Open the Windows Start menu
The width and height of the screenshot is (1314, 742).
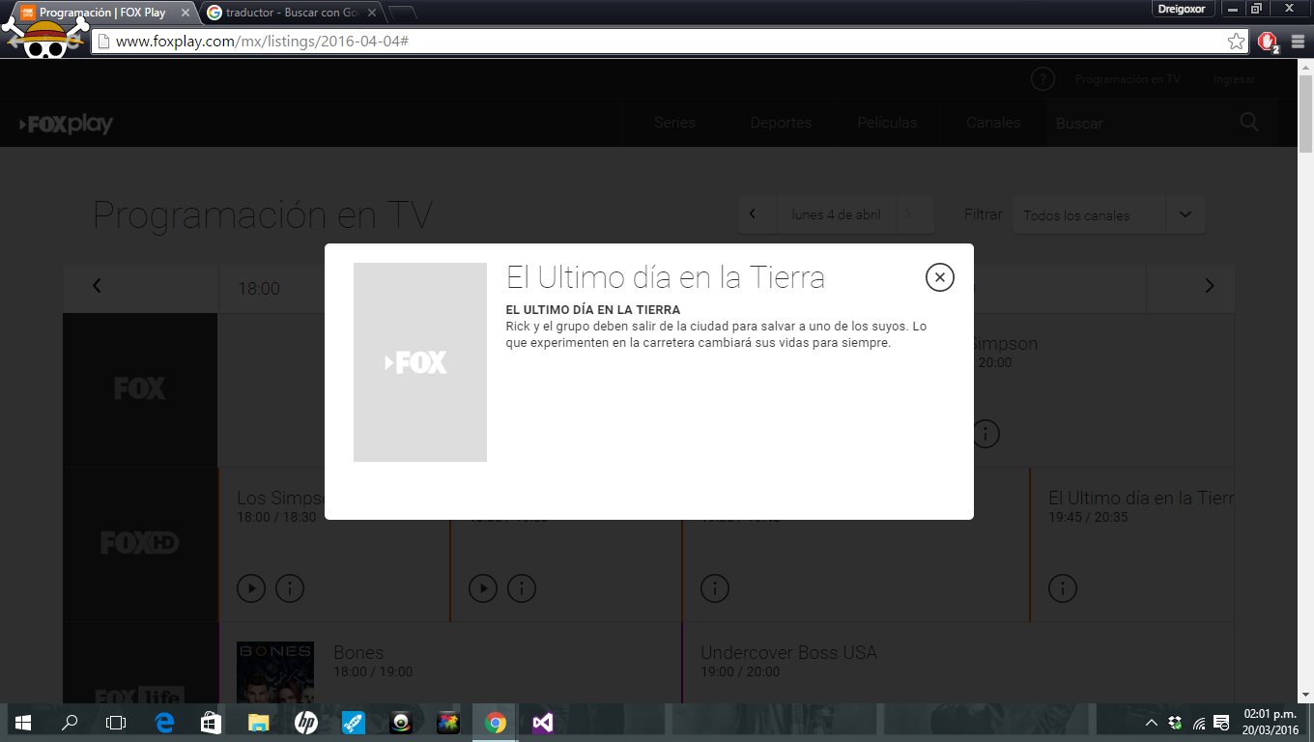pyautogui.click(x=22, y=723)
